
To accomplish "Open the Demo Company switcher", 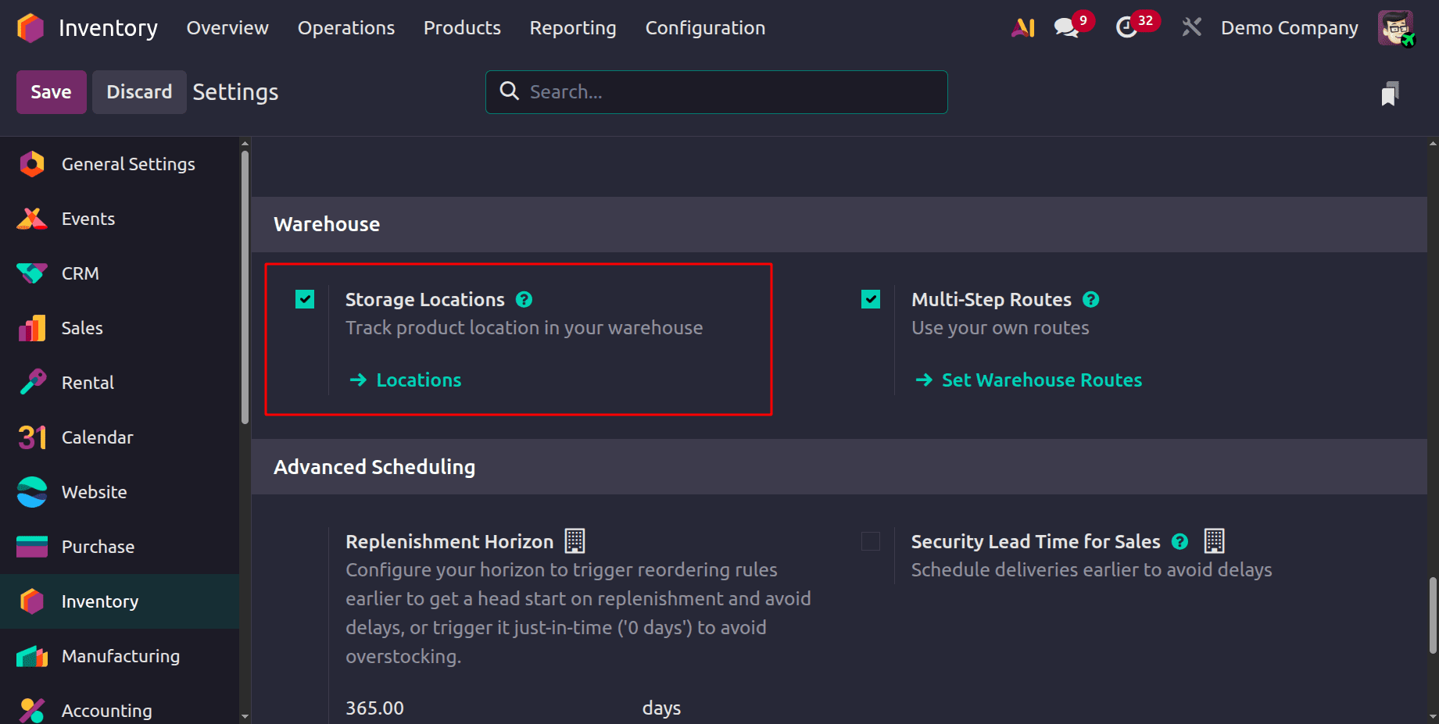I will pos(1289,27).
